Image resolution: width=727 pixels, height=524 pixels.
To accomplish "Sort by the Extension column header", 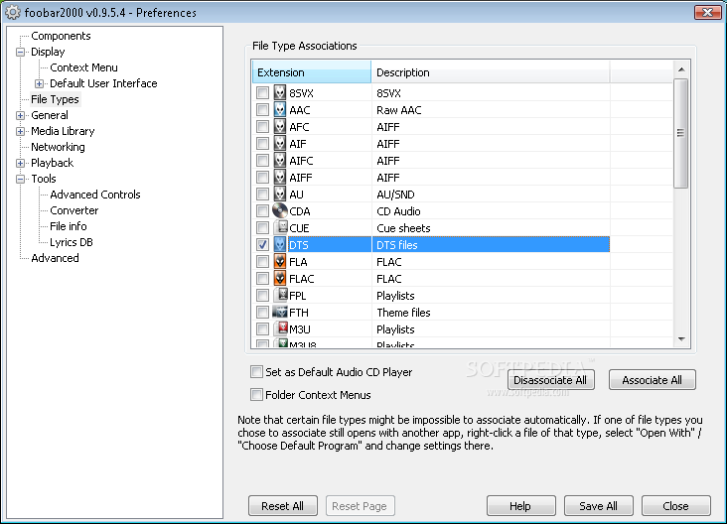I will click(x=312, y=72).
